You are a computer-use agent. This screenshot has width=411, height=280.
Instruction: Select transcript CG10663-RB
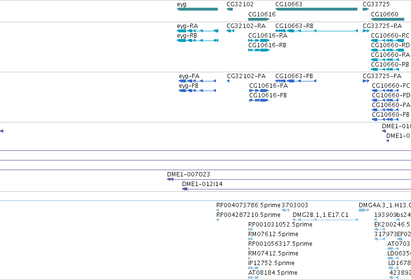tap(294, 26)
